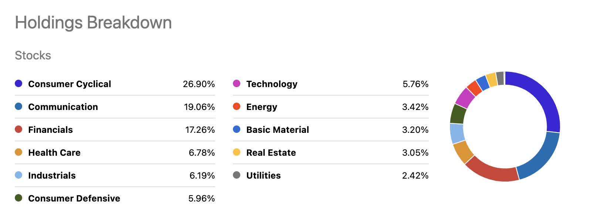Click the 17.26% Financials percentage
This screenshot has height=217, width=590.
200,130
